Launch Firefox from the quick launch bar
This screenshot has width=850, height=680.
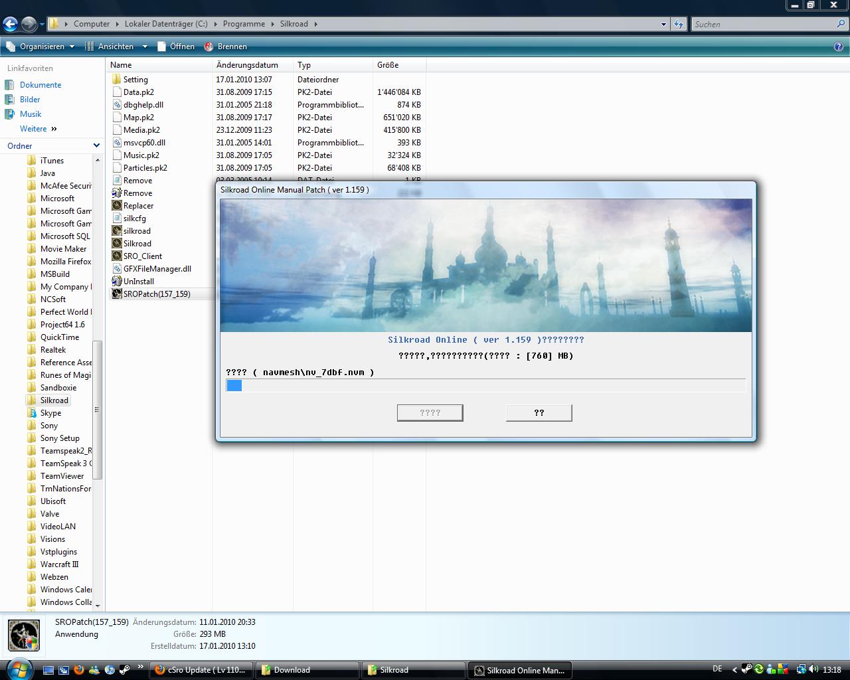[x=78, y=670]
